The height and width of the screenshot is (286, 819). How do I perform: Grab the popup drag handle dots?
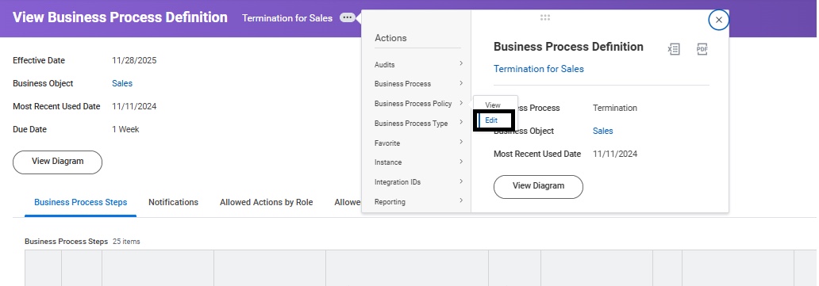point(545,17)
